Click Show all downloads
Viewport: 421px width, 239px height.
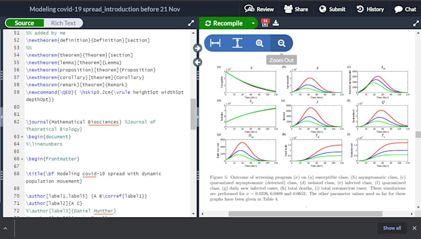pos(392,228)
